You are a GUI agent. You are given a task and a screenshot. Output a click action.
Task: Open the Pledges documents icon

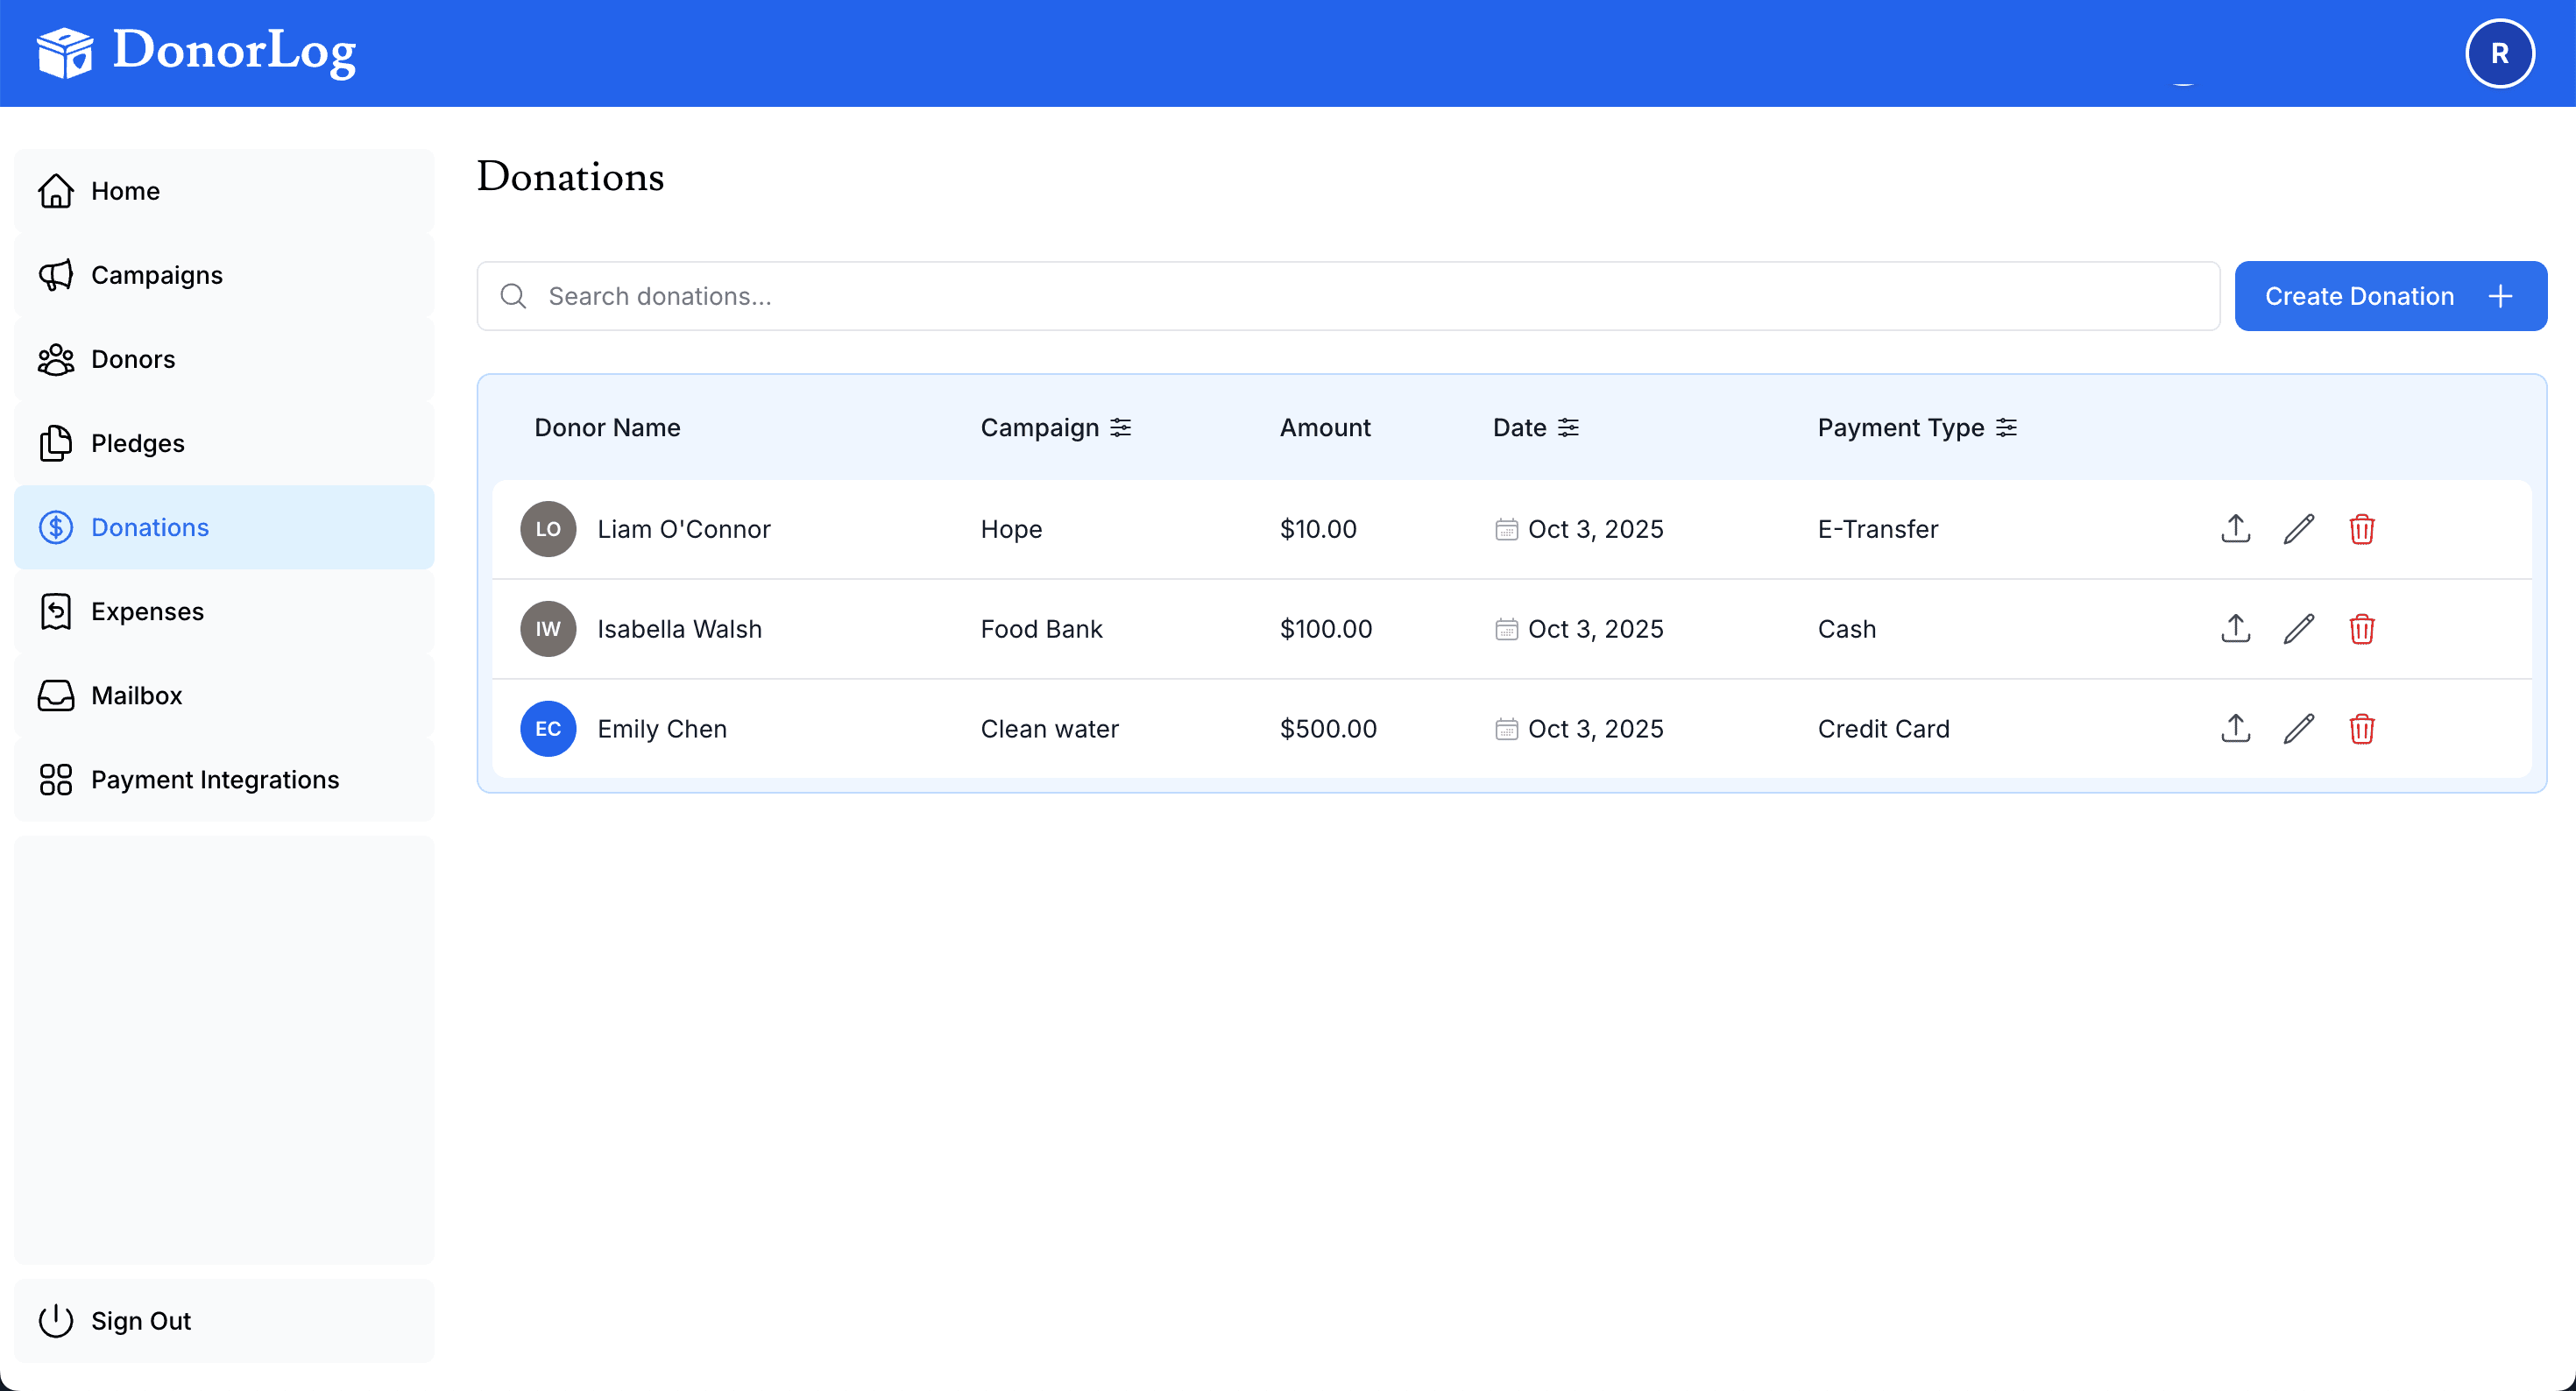click(56, 443)
